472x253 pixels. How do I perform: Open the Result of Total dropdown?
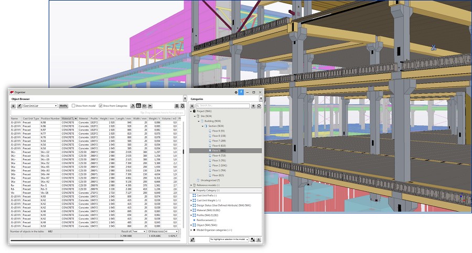(x=139, y=231)
